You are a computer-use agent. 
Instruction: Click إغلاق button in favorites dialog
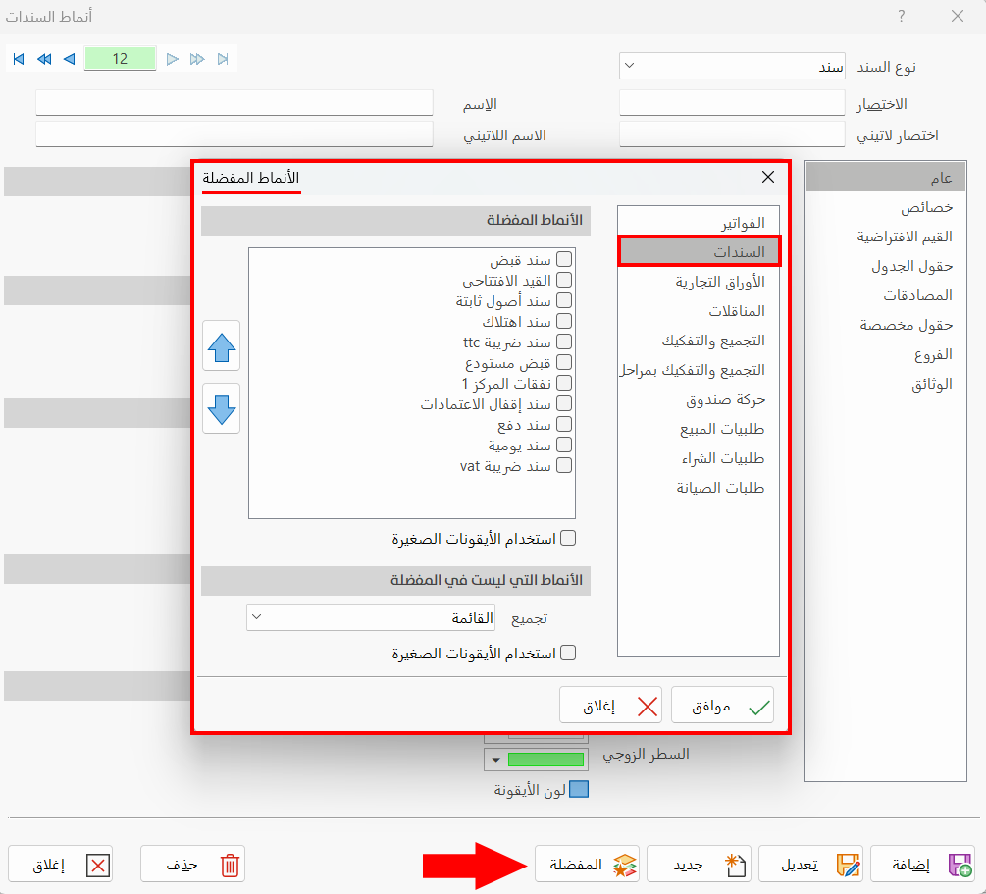[x=610, y=706]
